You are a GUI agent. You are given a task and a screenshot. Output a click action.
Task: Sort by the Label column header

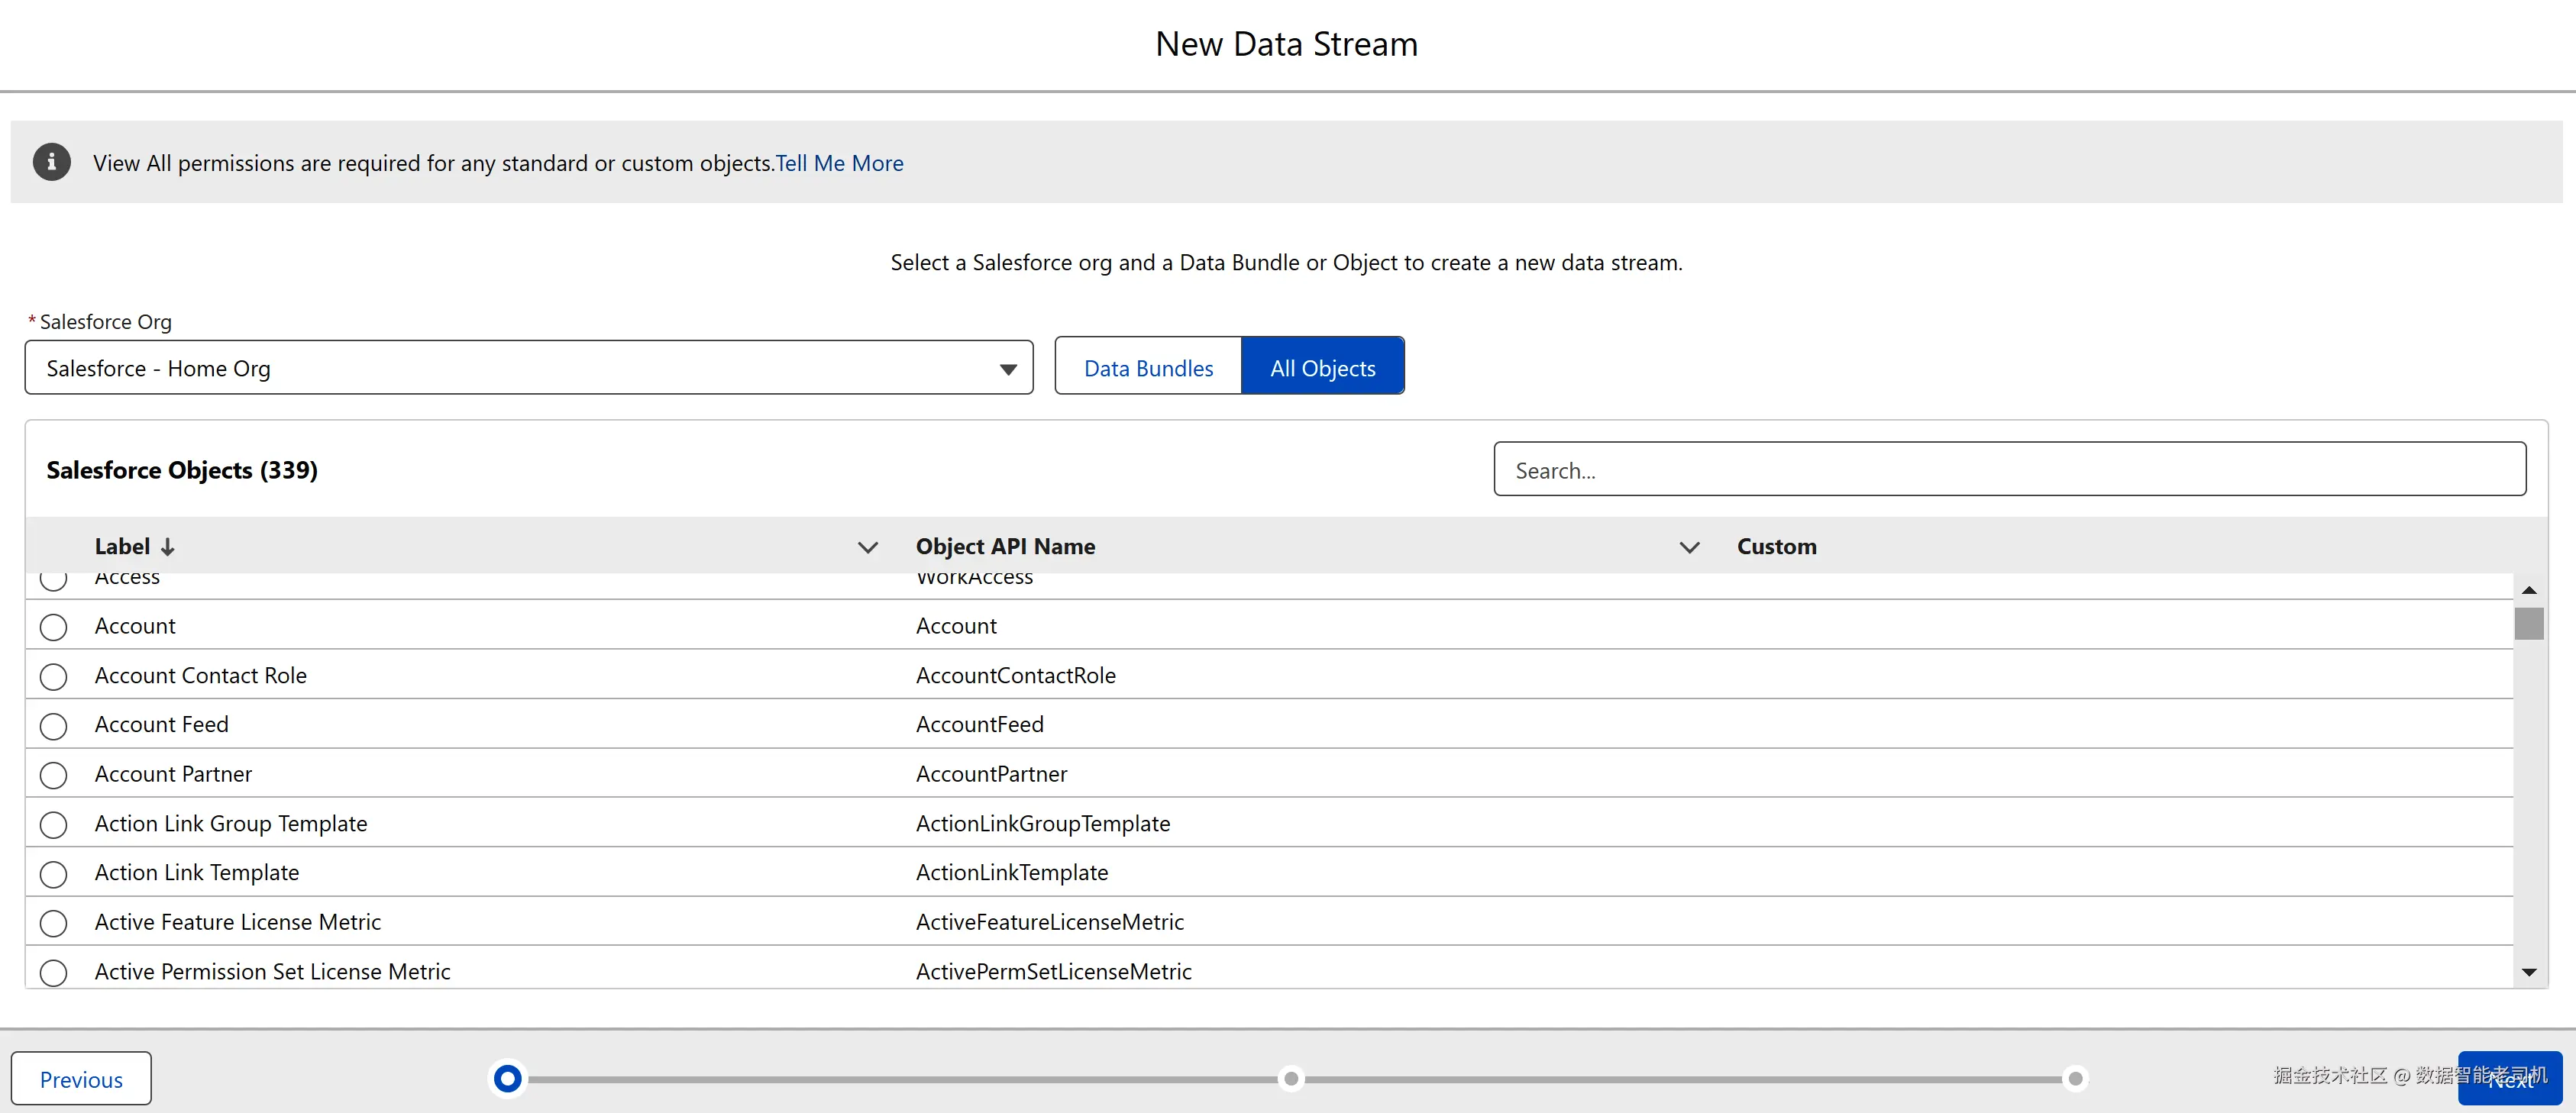(122, 546)
